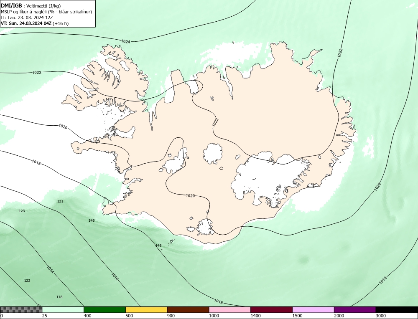Viewport: 418px width, 319px height.
Task: Click the checkered 0–25 legend swatch
Action: point(21,309)
